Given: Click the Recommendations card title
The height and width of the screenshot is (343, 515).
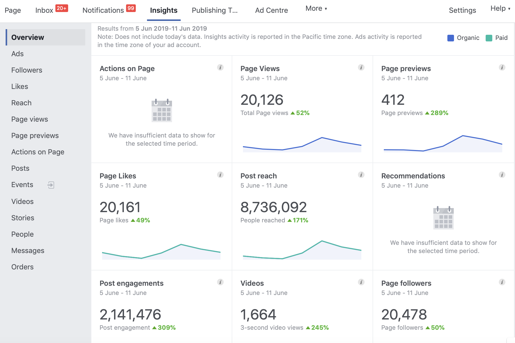Looking at the screenshot, I should [x=413, y=176].
